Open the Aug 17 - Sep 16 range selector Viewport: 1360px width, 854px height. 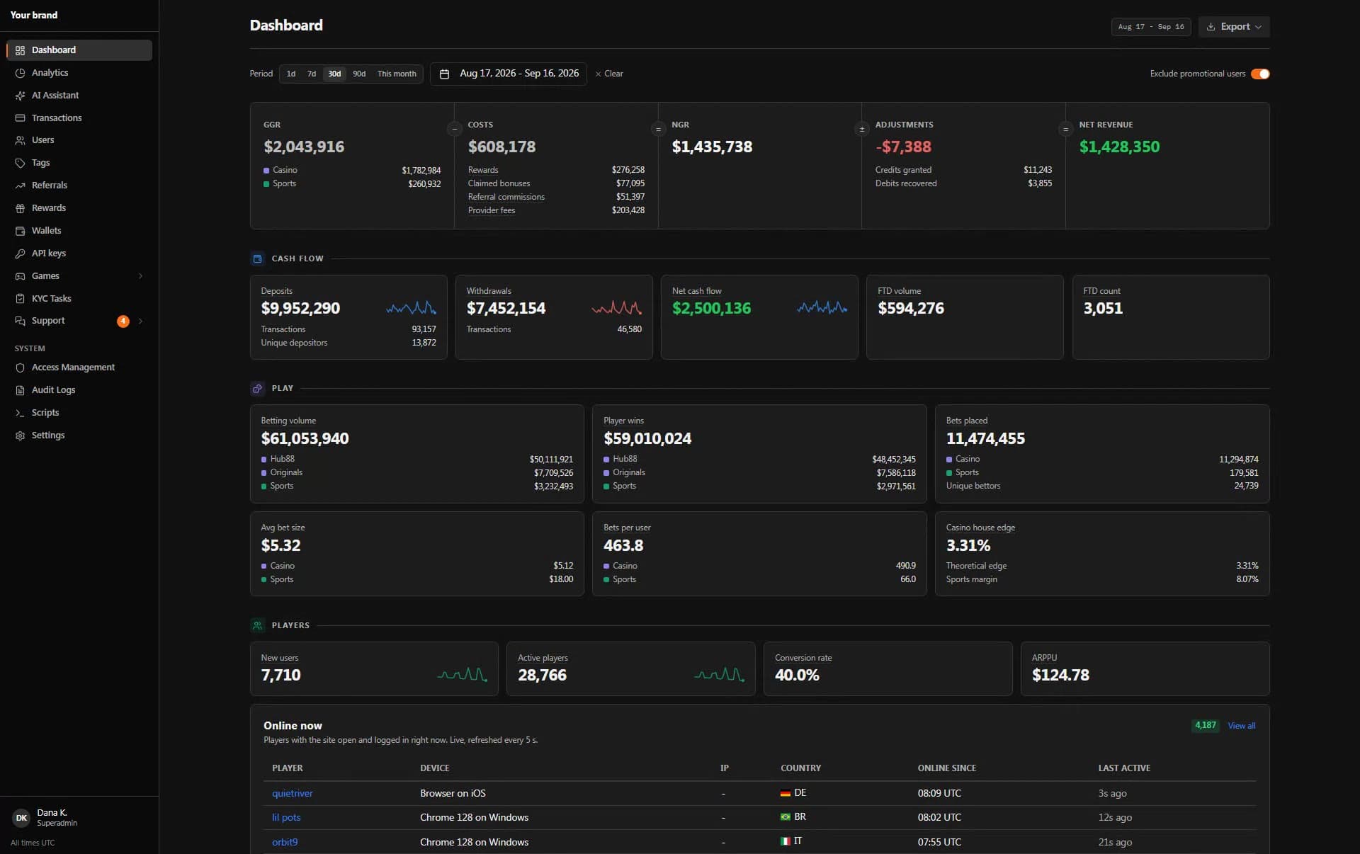(1151, 27)
